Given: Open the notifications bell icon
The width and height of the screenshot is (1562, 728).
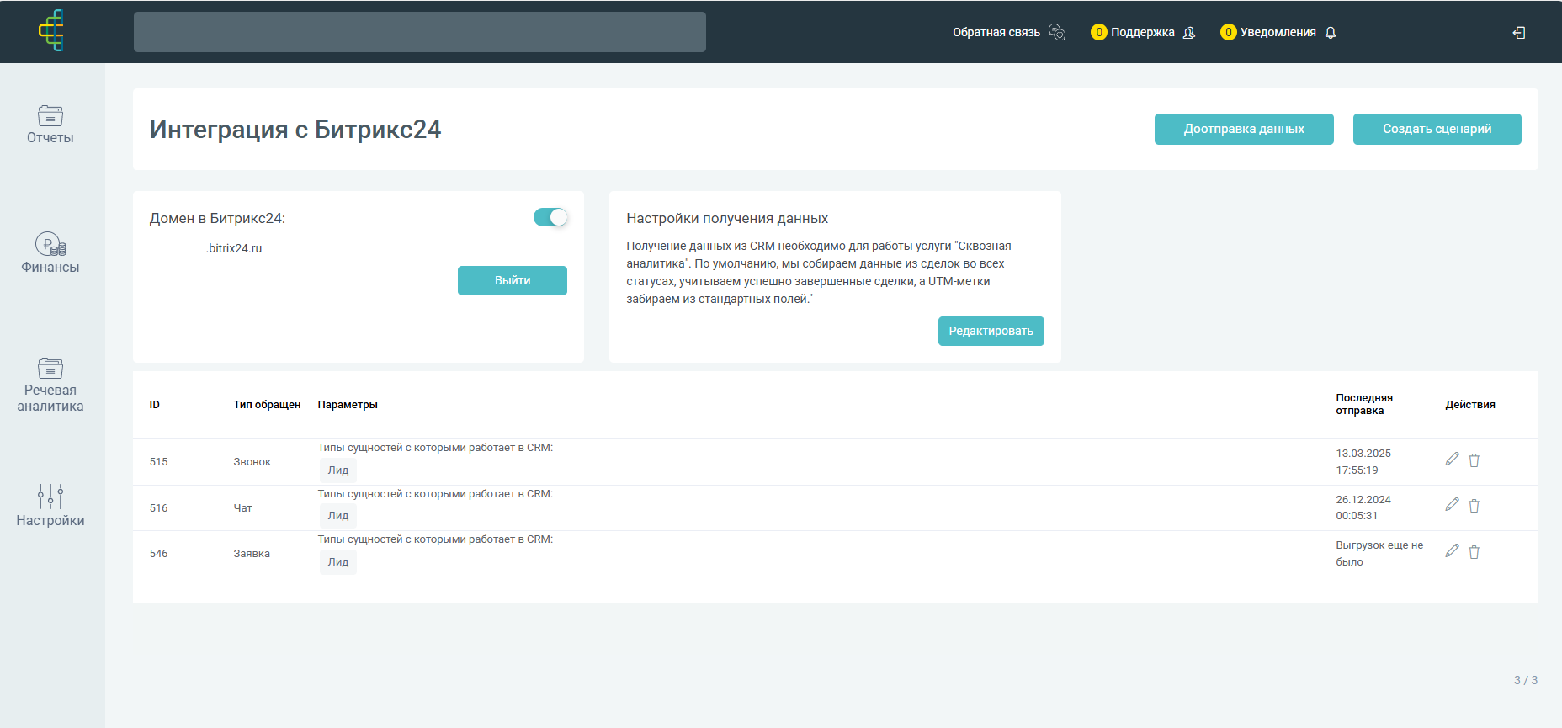Looking at the screenshot, I should 1331,33.
